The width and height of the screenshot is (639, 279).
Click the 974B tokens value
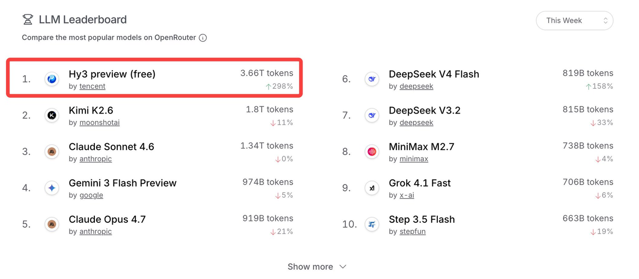pos(268,182)
